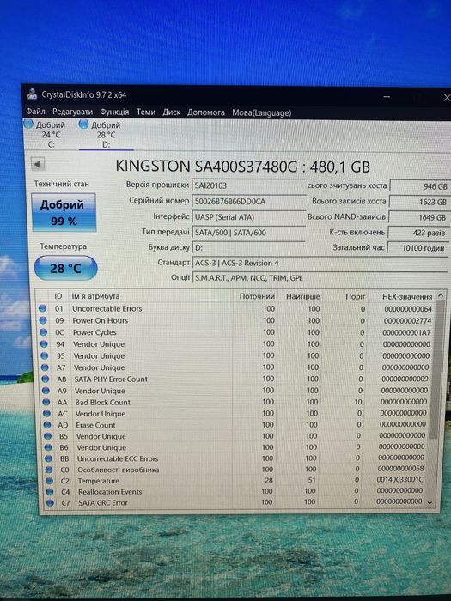The height and width of the screenshot is (601, 451).
Task: Click the status dot for attribute AC
Action: [46, 414]
